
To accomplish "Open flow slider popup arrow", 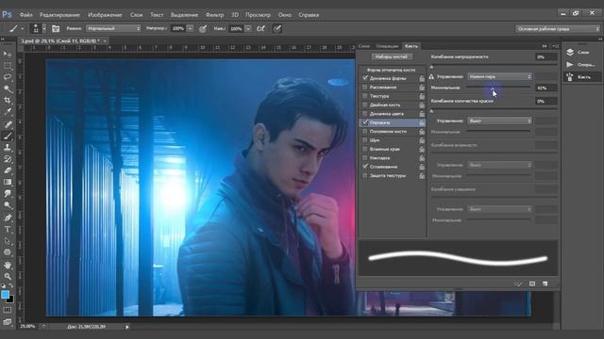I will pos(248,28).
